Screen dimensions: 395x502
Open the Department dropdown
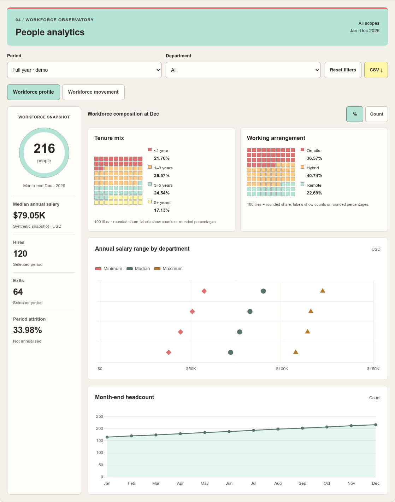[243, 70]
